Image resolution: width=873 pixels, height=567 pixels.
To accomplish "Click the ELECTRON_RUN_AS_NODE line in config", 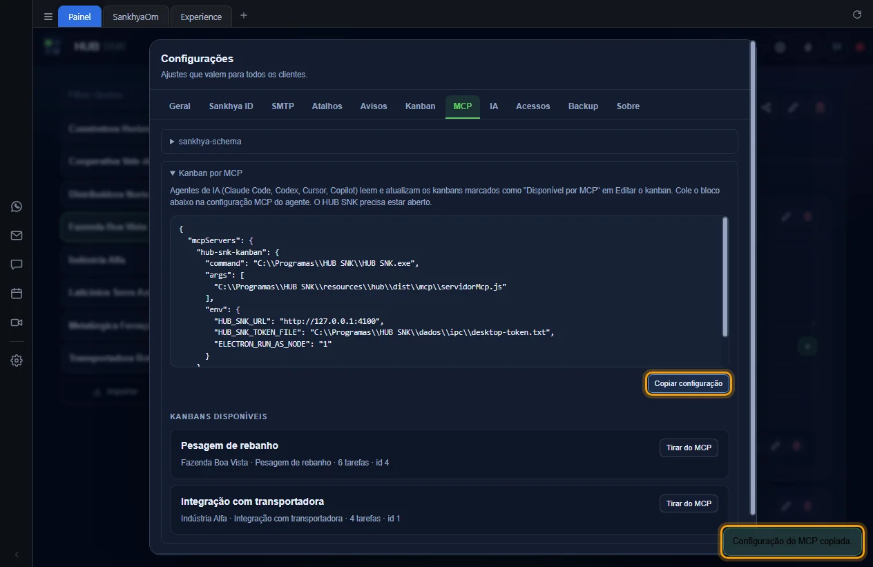I will pos(274,344).
